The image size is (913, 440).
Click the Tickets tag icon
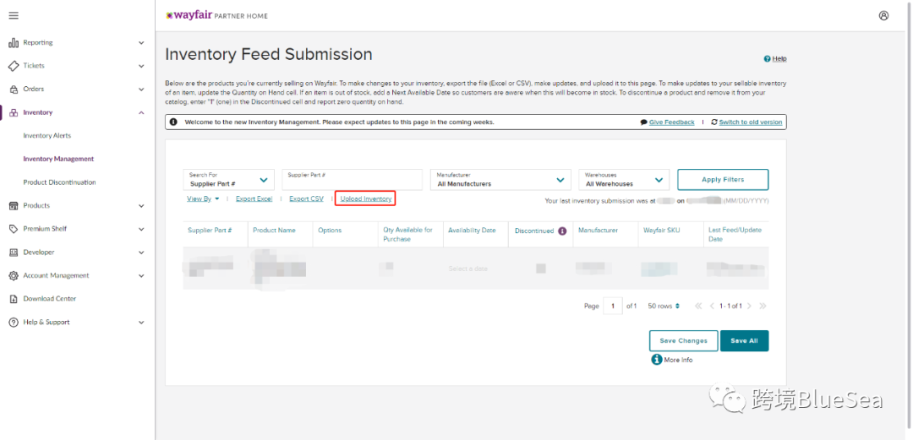[x=14, y=66]
